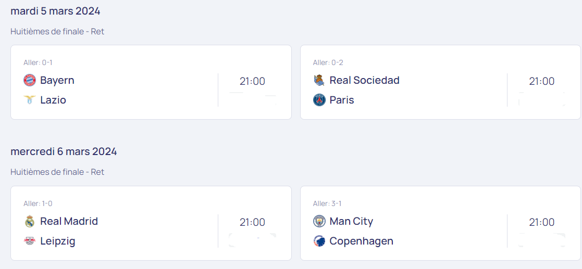Click the Real Madrid club crest
The image size is (582, 269).
pos(30,221)
